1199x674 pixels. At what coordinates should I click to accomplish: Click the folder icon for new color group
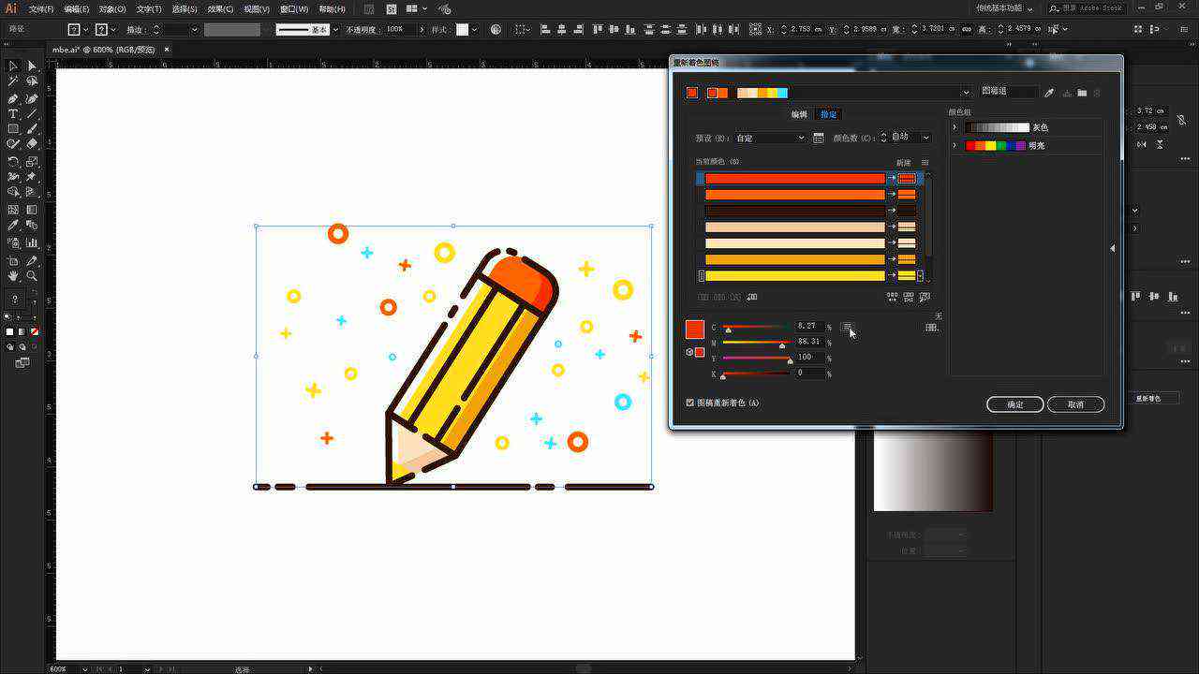click(1082, 93)
